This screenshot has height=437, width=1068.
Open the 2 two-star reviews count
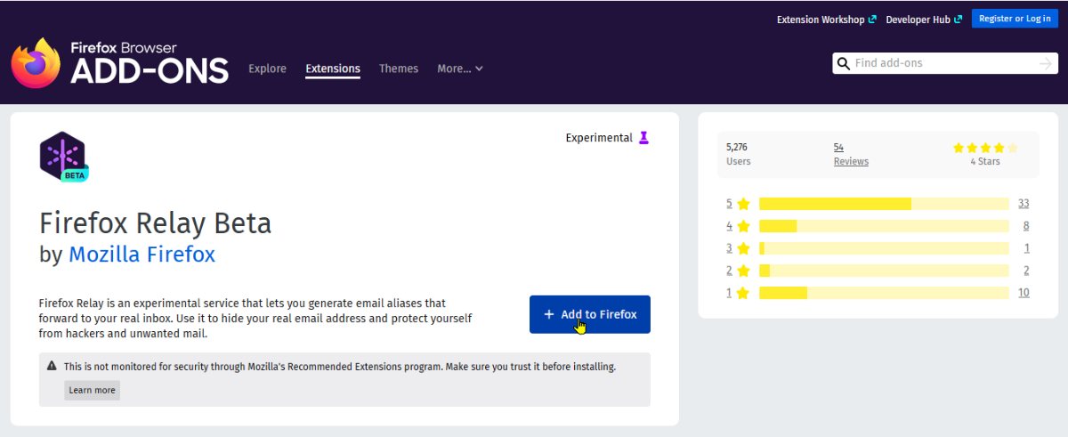tap(1026, 271)
